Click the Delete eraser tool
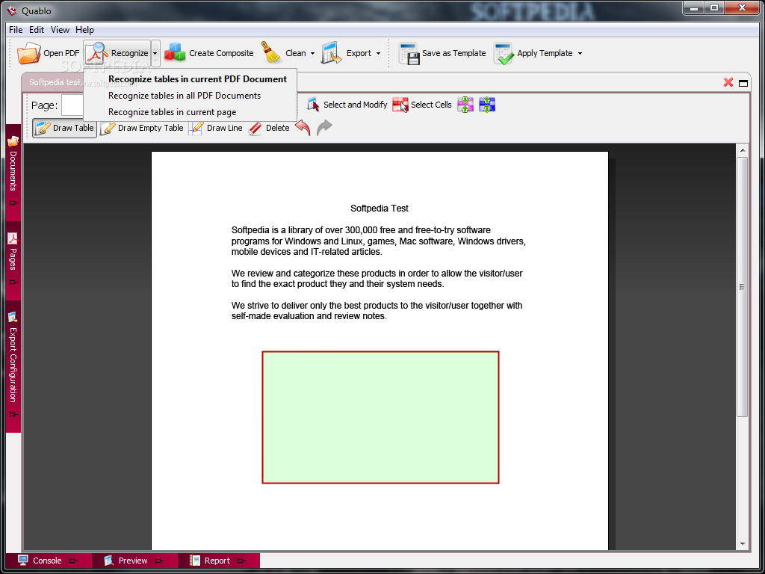The image size is (765, 574). (269, 128)
